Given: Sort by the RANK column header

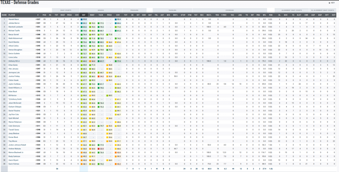Looking at the screenshot, I should coord(4,15).
